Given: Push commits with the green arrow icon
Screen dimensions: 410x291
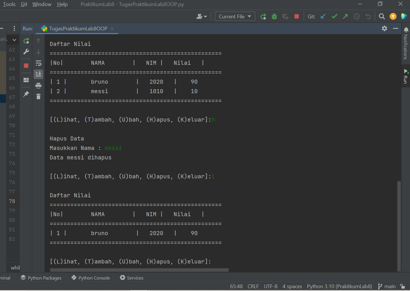Looking at the screenshot, I should coord(345,16).
